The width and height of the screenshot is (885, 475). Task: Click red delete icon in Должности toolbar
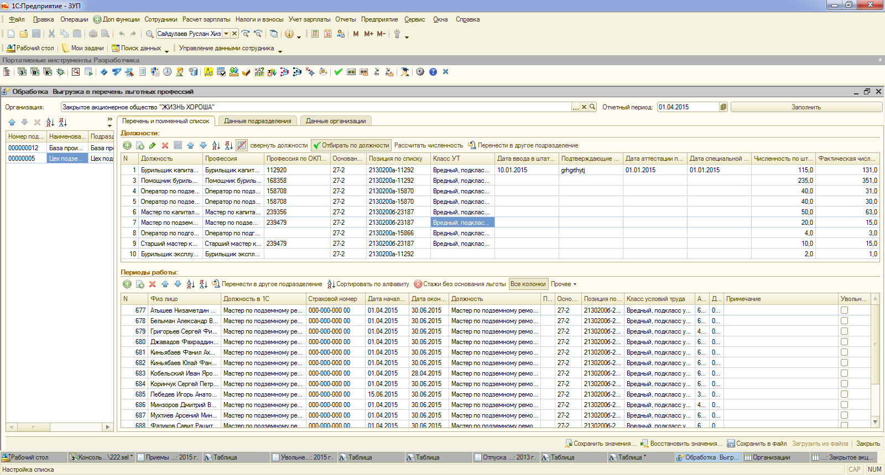tap(165, 145)
